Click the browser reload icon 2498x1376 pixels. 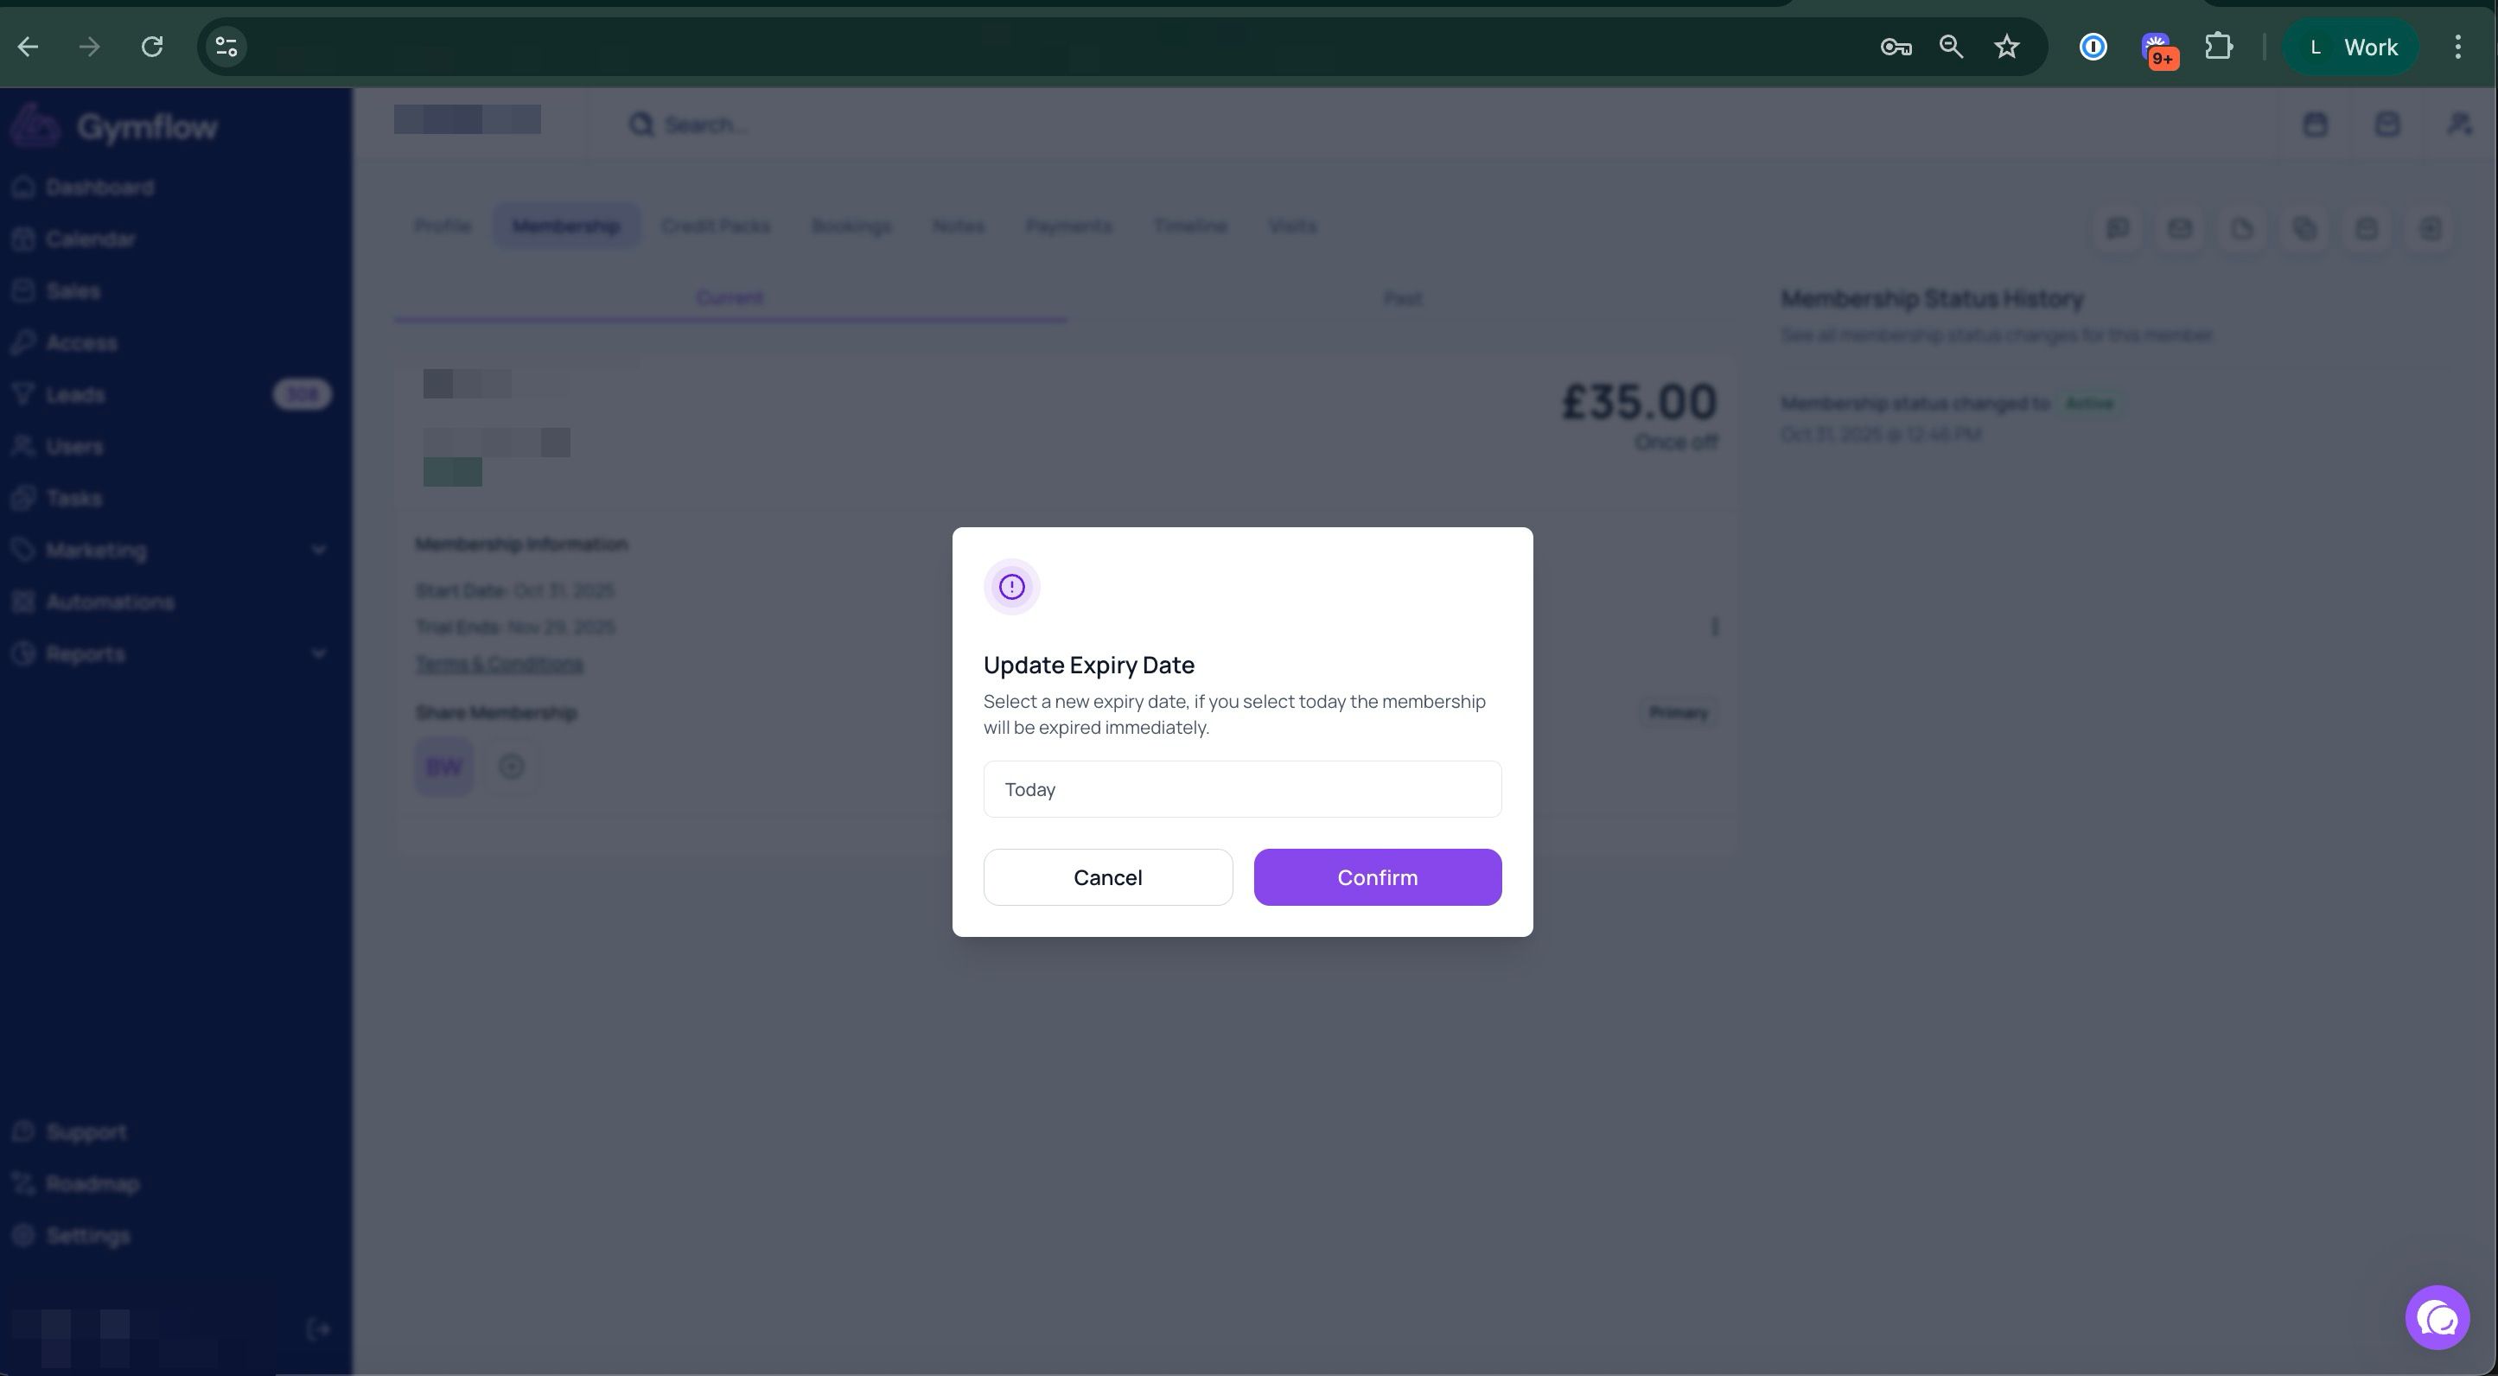pyautogui.click(x=152, y=47)
